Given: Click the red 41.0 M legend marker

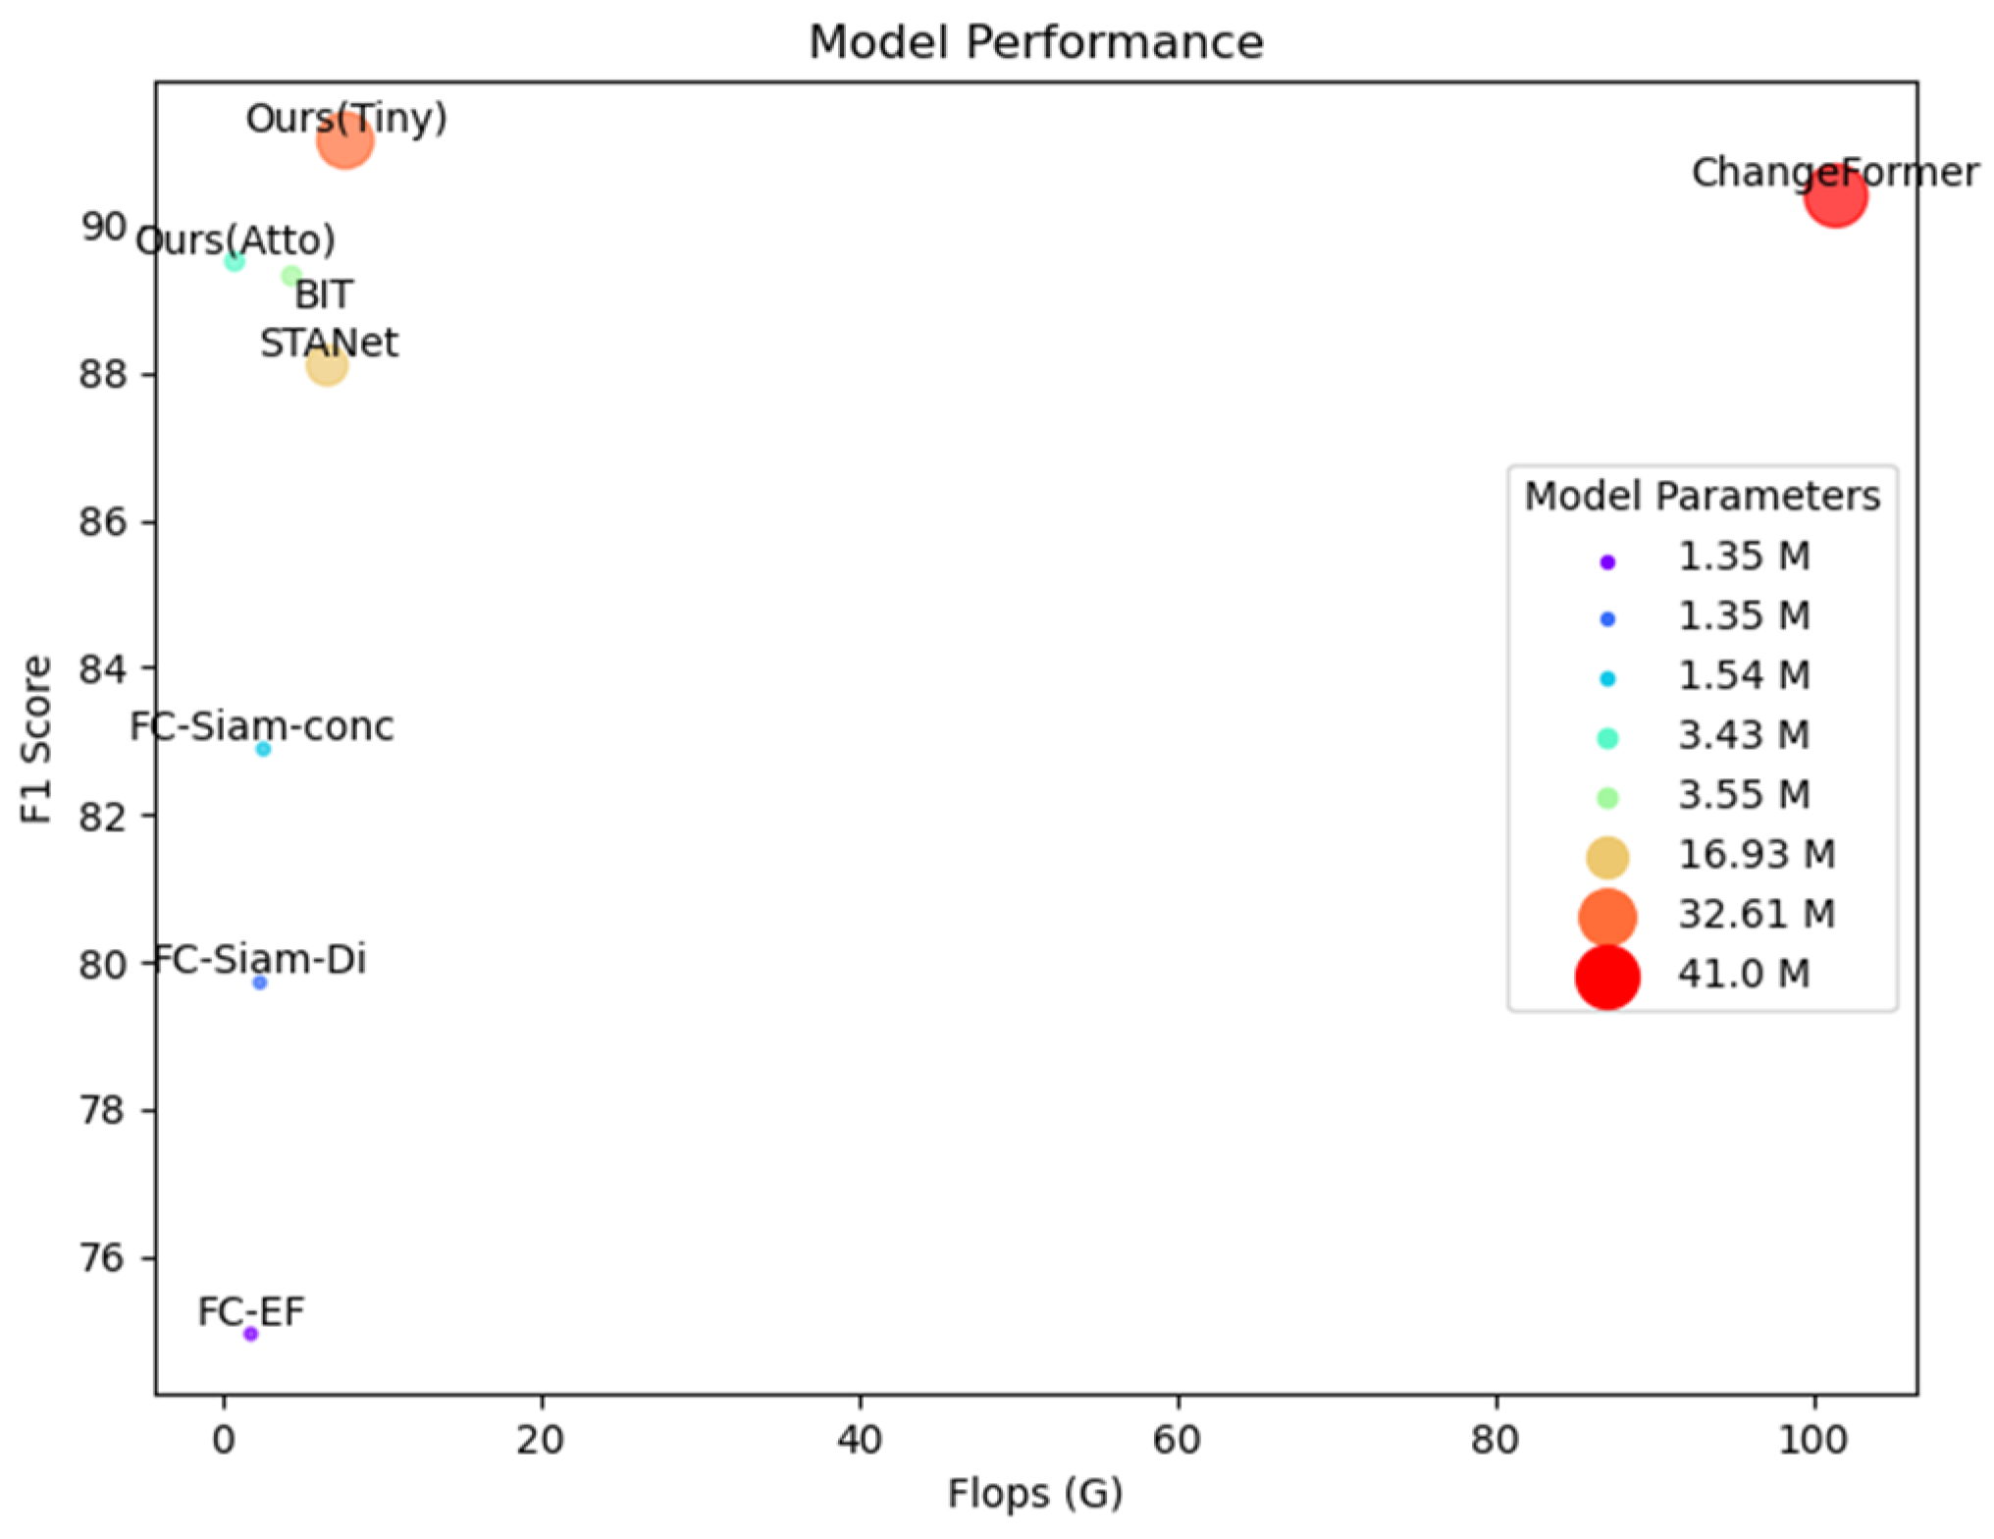Looking at the screenshot, I should click(1606, 978).
